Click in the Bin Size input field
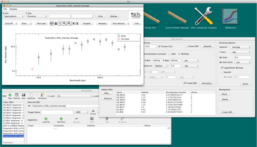This screenshot has height=147, width=257. [x=242, y=57]
